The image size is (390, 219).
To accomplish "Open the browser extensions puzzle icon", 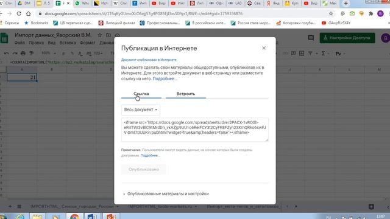I will [x=371, y=13].
